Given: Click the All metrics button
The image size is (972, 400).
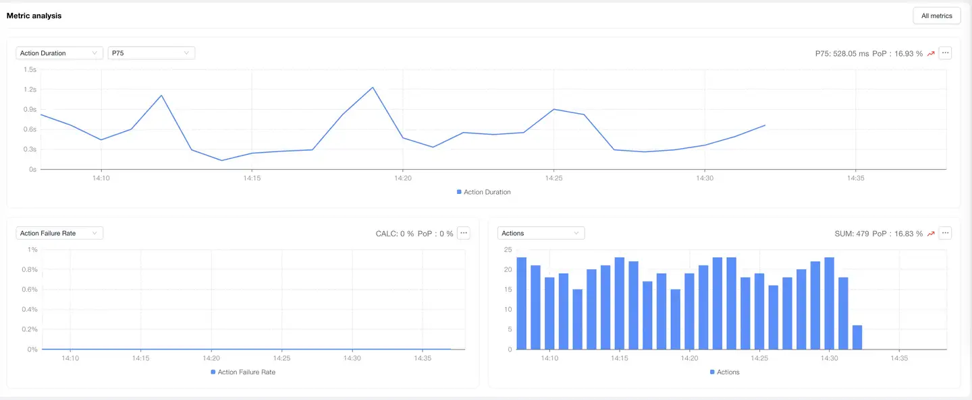Looking at the screenshot, I should coord(936,15).
